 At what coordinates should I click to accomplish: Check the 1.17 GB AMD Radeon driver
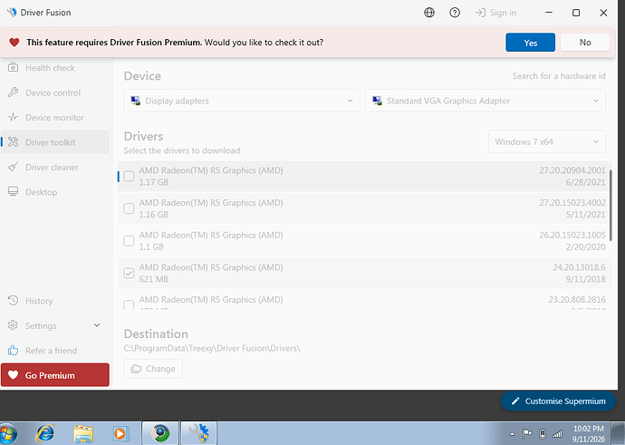[129, 176]
